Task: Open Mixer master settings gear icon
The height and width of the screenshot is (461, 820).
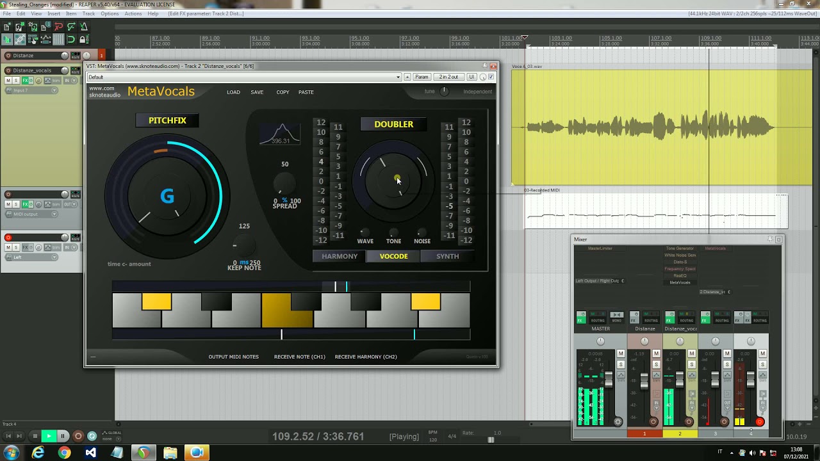Action: [618, 421]
